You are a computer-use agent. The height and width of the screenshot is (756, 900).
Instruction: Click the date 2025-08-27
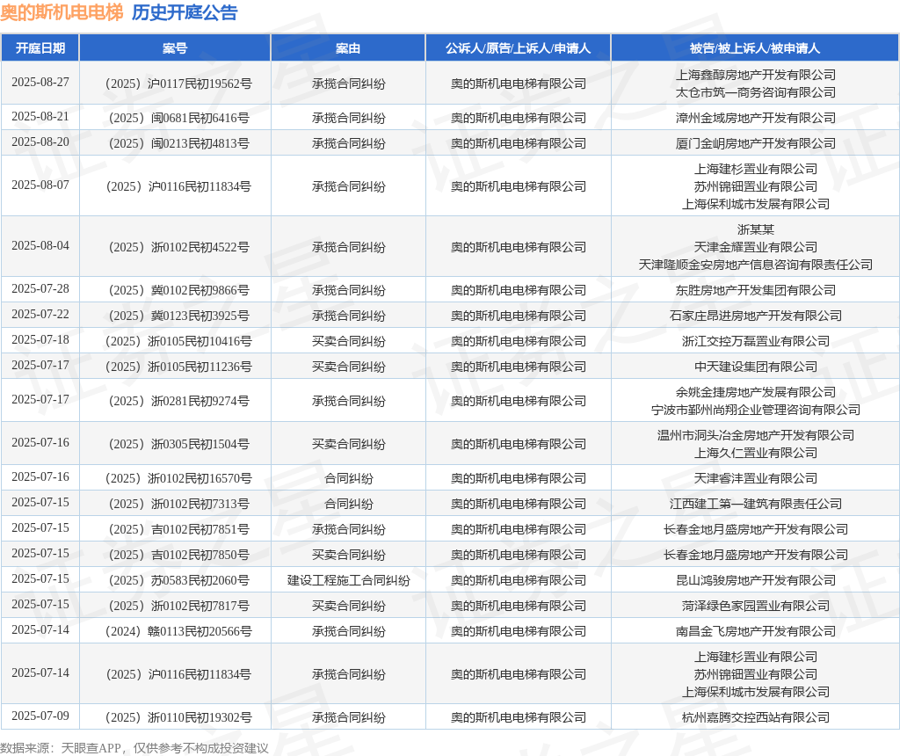[x=40, y=82]
